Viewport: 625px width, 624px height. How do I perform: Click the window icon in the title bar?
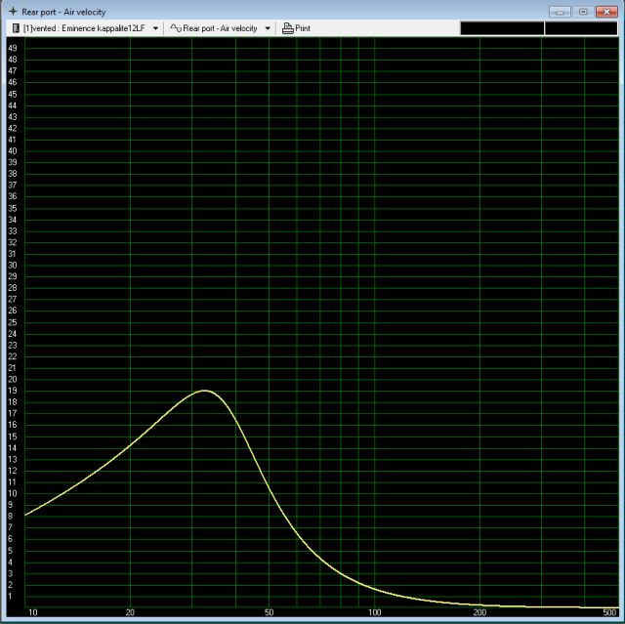[12, 11]
